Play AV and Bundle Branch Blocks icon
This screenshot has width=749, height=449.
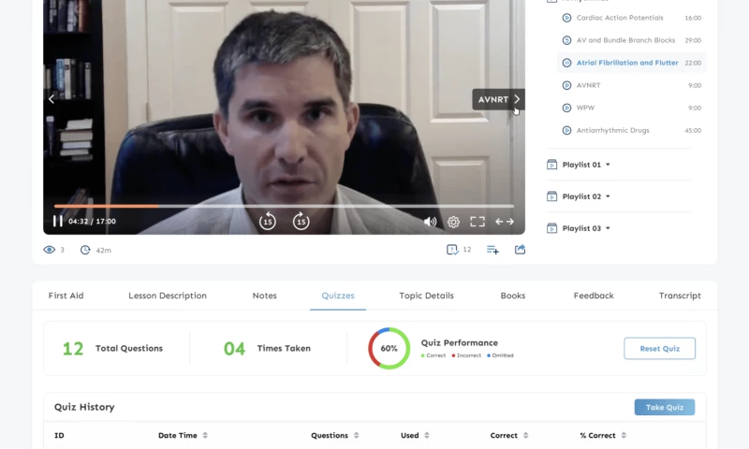tap(566, 40)
